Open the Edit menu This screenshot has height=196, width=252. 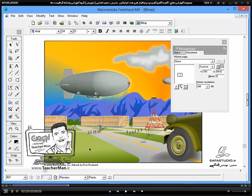tap(21, 16)
